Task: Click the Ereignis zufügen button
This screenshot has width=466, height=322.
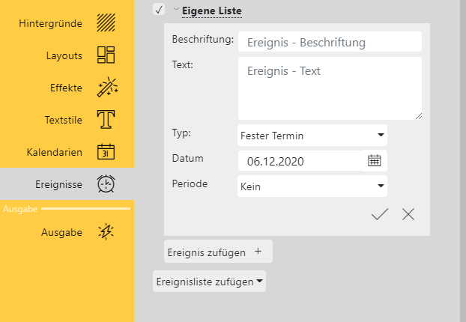Action: coord(218,252)
